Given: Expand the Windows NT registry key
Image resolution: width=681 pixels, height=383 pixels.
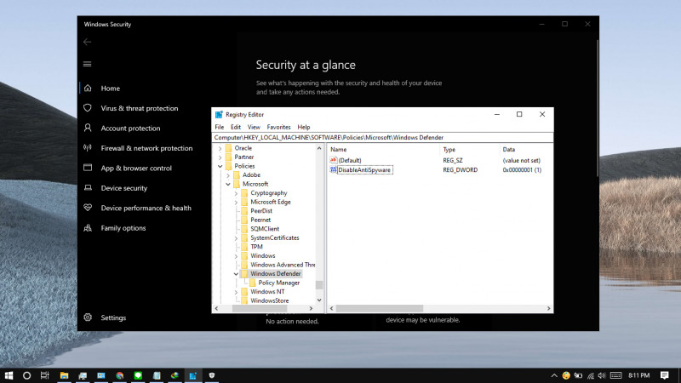Looking at the screenshot, I should [236, 292].
